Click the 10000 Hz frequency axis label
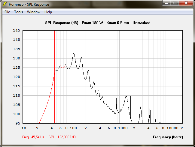195x147 pixels. tap(172, 128)
